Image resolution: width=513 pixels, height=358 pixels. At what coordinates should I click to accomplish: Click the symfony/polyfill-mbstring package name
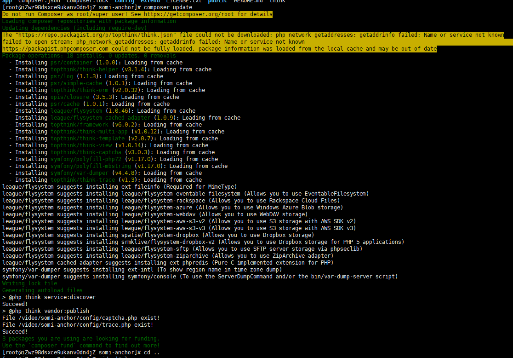point(91,166)
